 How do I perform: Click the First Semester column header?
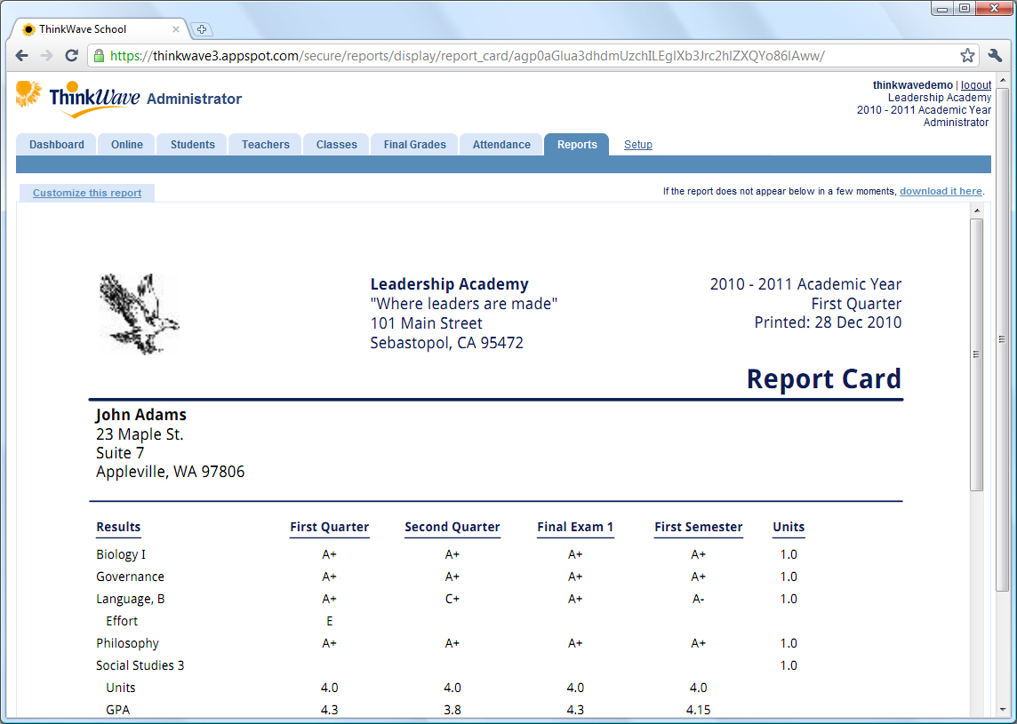[x=698, y=527]
